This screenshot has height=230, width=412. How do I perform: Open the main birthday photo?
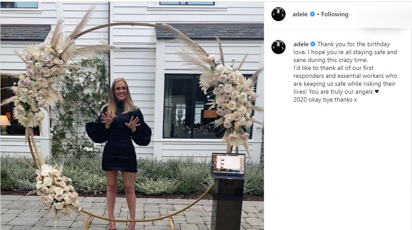point(132,116)
